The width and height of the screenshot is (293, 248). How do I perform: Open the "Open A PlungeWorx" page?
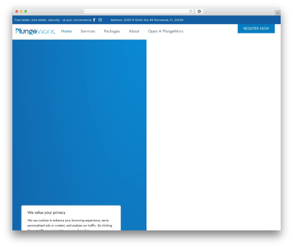click(x=166, y=31)
